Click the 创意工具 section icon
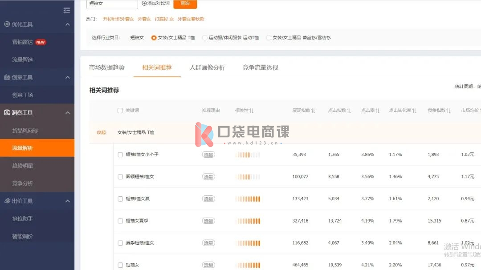 (7, 77)
